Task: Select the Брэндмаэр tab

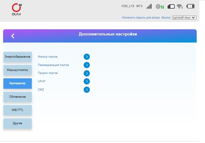Action: [x=18, y=84]
